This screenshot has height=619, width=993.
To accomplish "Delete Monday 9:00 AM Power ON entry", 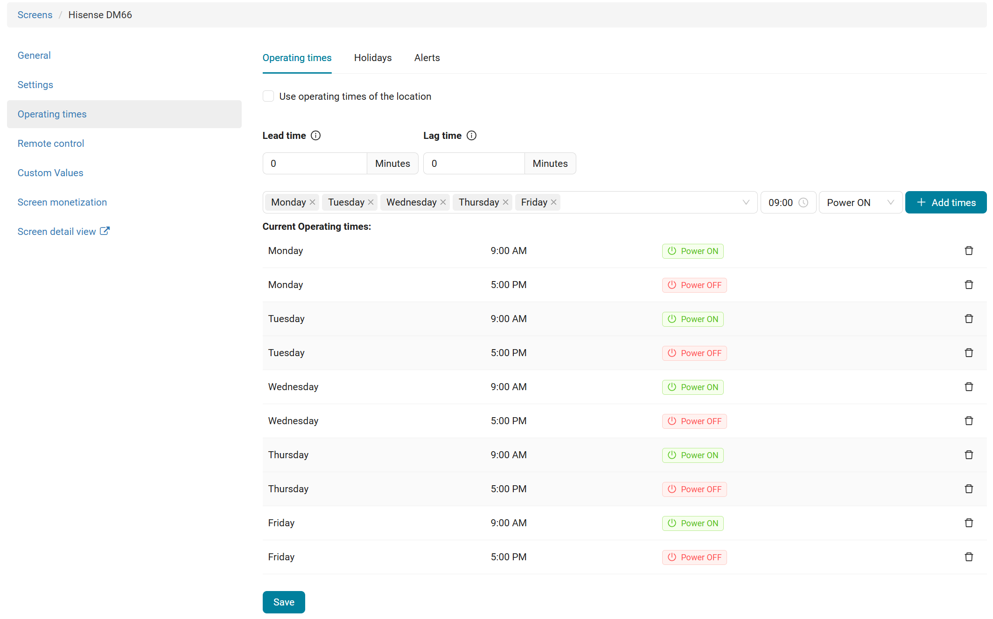I will [x=969, y=251].
